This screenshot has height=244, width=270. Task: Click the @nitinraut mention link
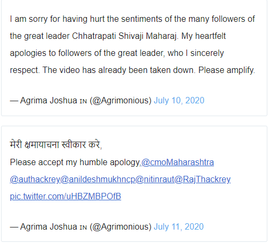pos(155,180)
